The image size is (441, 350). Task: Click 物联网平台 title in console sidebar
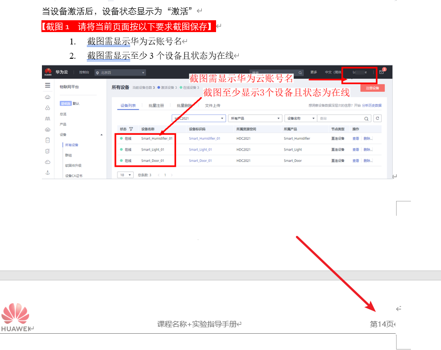point(69,87)
